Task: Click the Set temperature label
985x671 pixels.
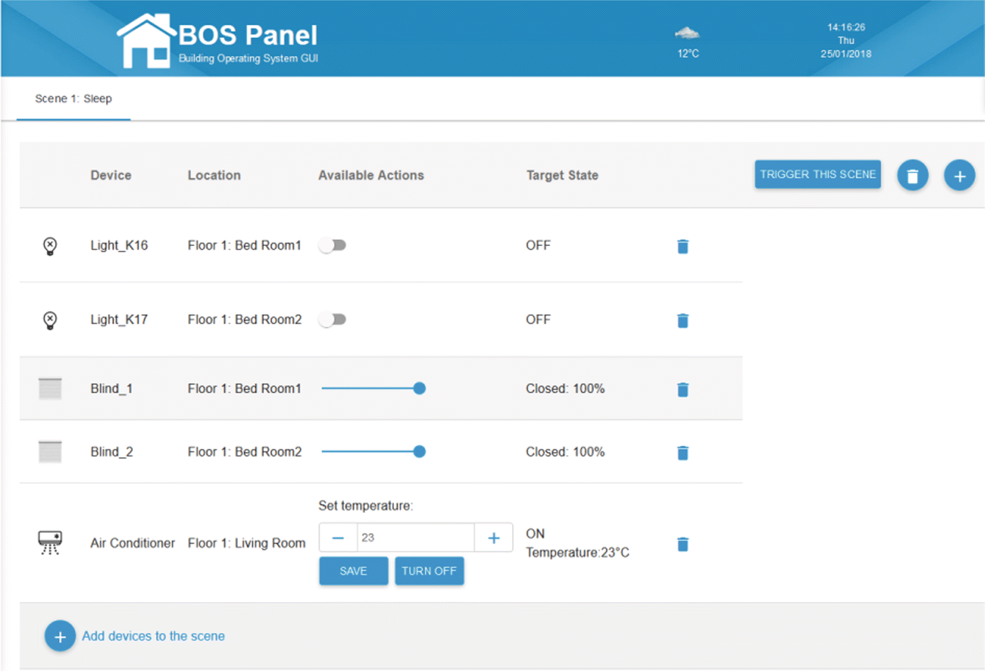Action: (x=365, y=505)
